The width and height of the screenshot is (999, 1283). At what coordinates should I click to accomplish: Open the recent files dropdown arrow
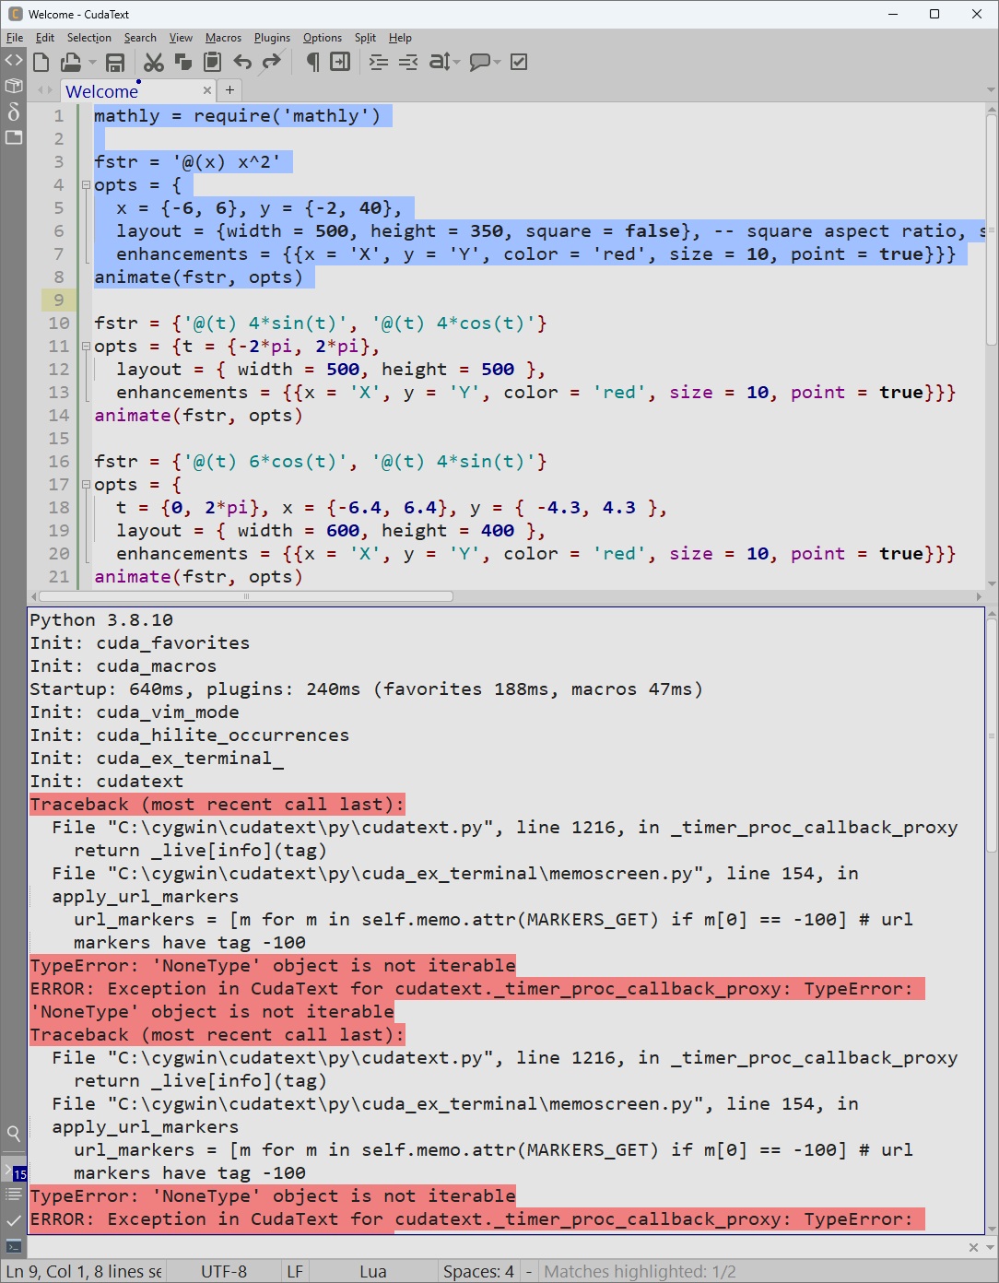pyautogui.click(x=92, y=63)
